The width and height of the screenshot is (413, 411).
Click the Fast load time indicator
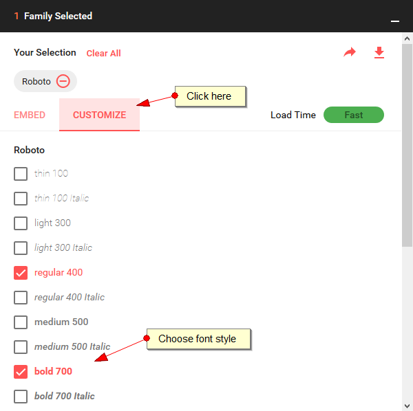click(x=353, y=115)
